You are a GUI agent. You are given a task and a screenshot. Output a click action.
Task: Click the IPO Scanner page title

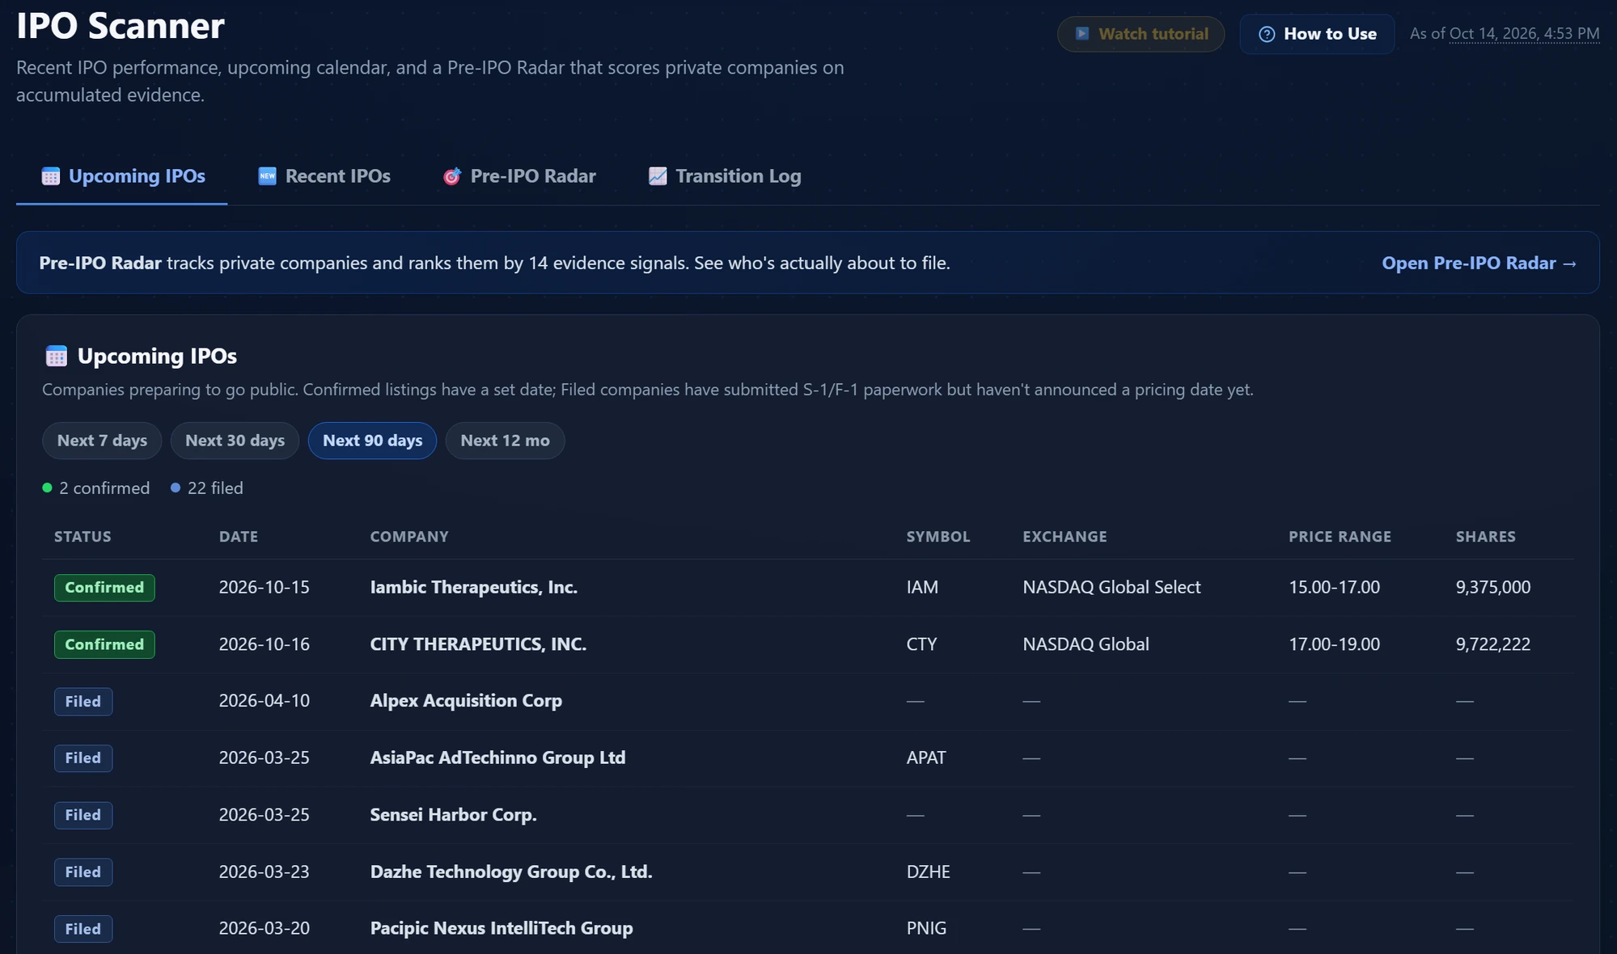(121, 26)
